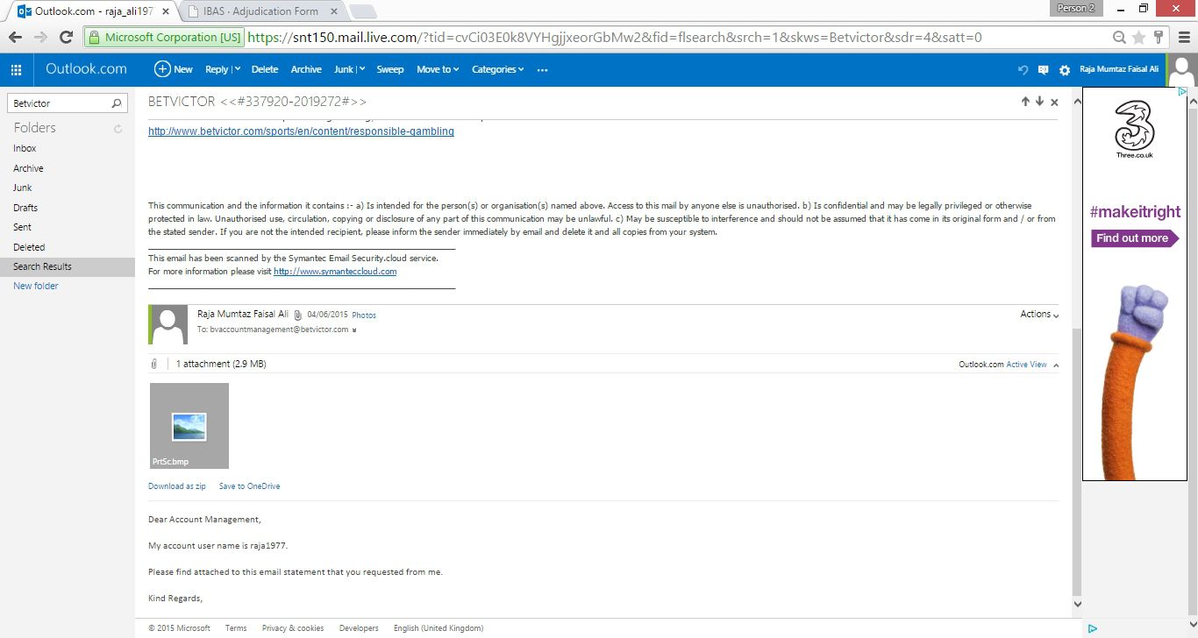Click Find out more in the advert
Image resolution: width=1198 pixels, height=638 pixels.
point(1135,237)
